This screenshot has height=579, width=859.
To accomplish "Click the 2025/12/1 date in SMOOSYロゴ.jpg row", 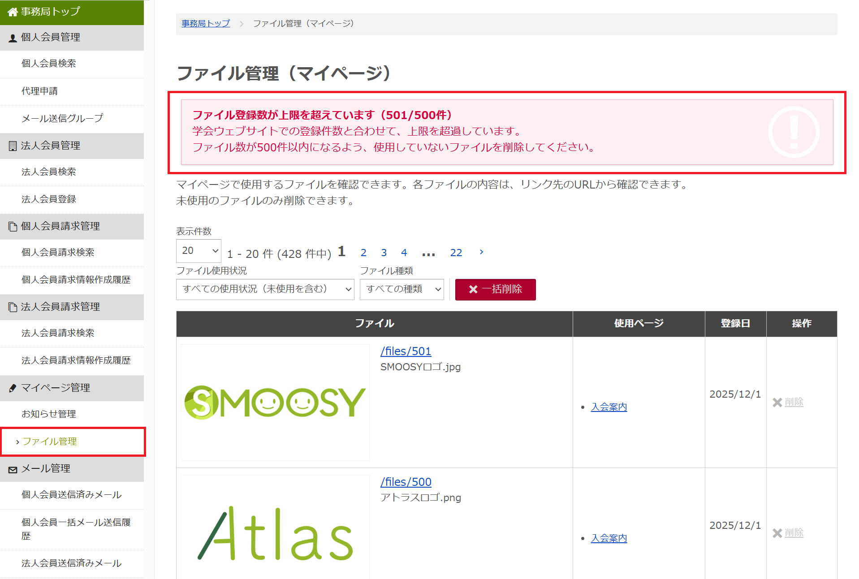I will [735, 395].
